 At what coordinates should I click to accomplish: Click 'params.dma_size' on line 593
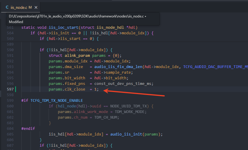[66, 67]
